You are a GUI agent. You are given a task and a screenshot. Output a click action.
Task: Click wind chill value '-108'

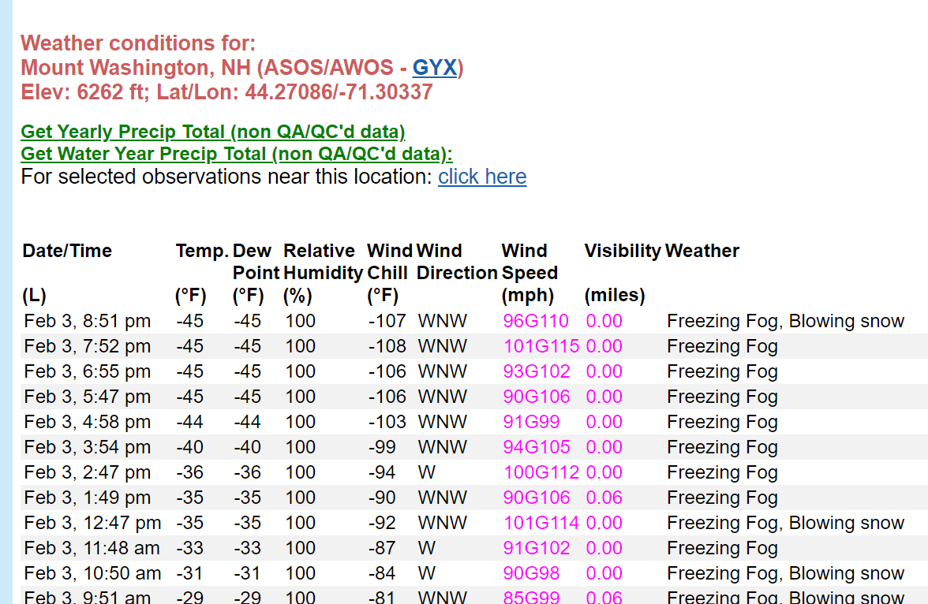(387, 346)
